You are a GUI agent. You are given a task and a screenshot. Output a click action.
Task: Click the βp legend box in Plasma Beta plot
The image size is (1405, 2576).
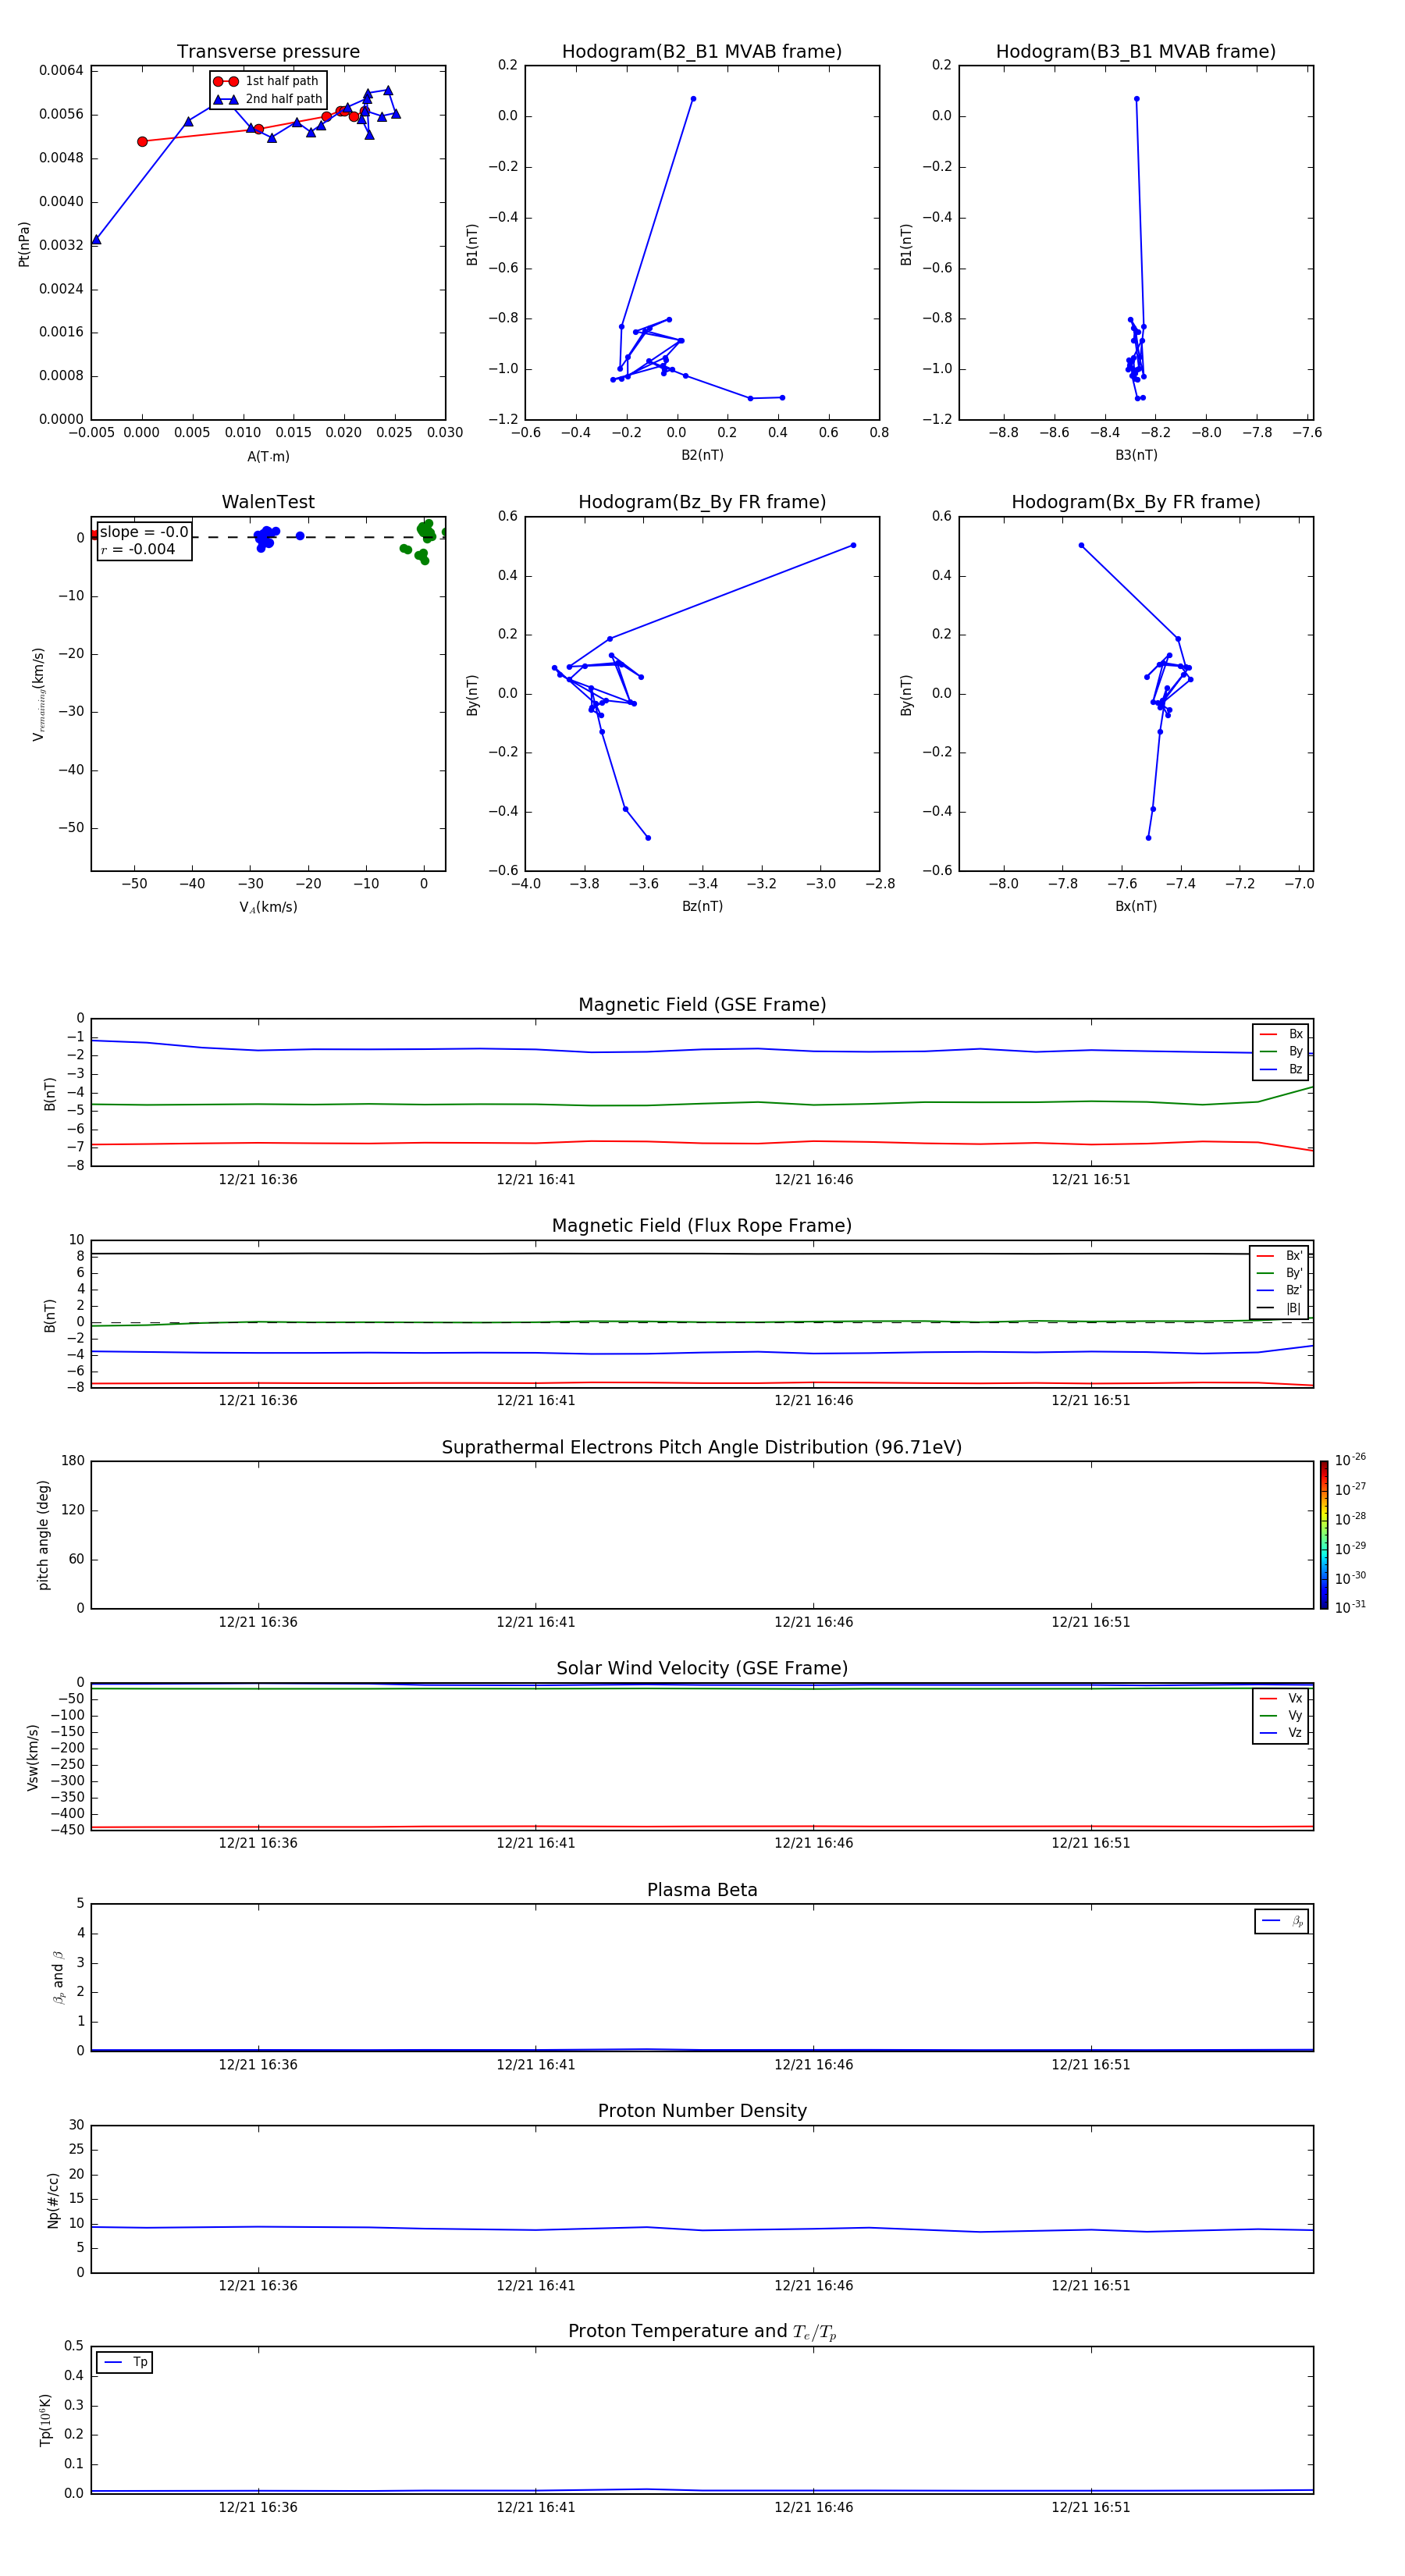(1281, 1921)
